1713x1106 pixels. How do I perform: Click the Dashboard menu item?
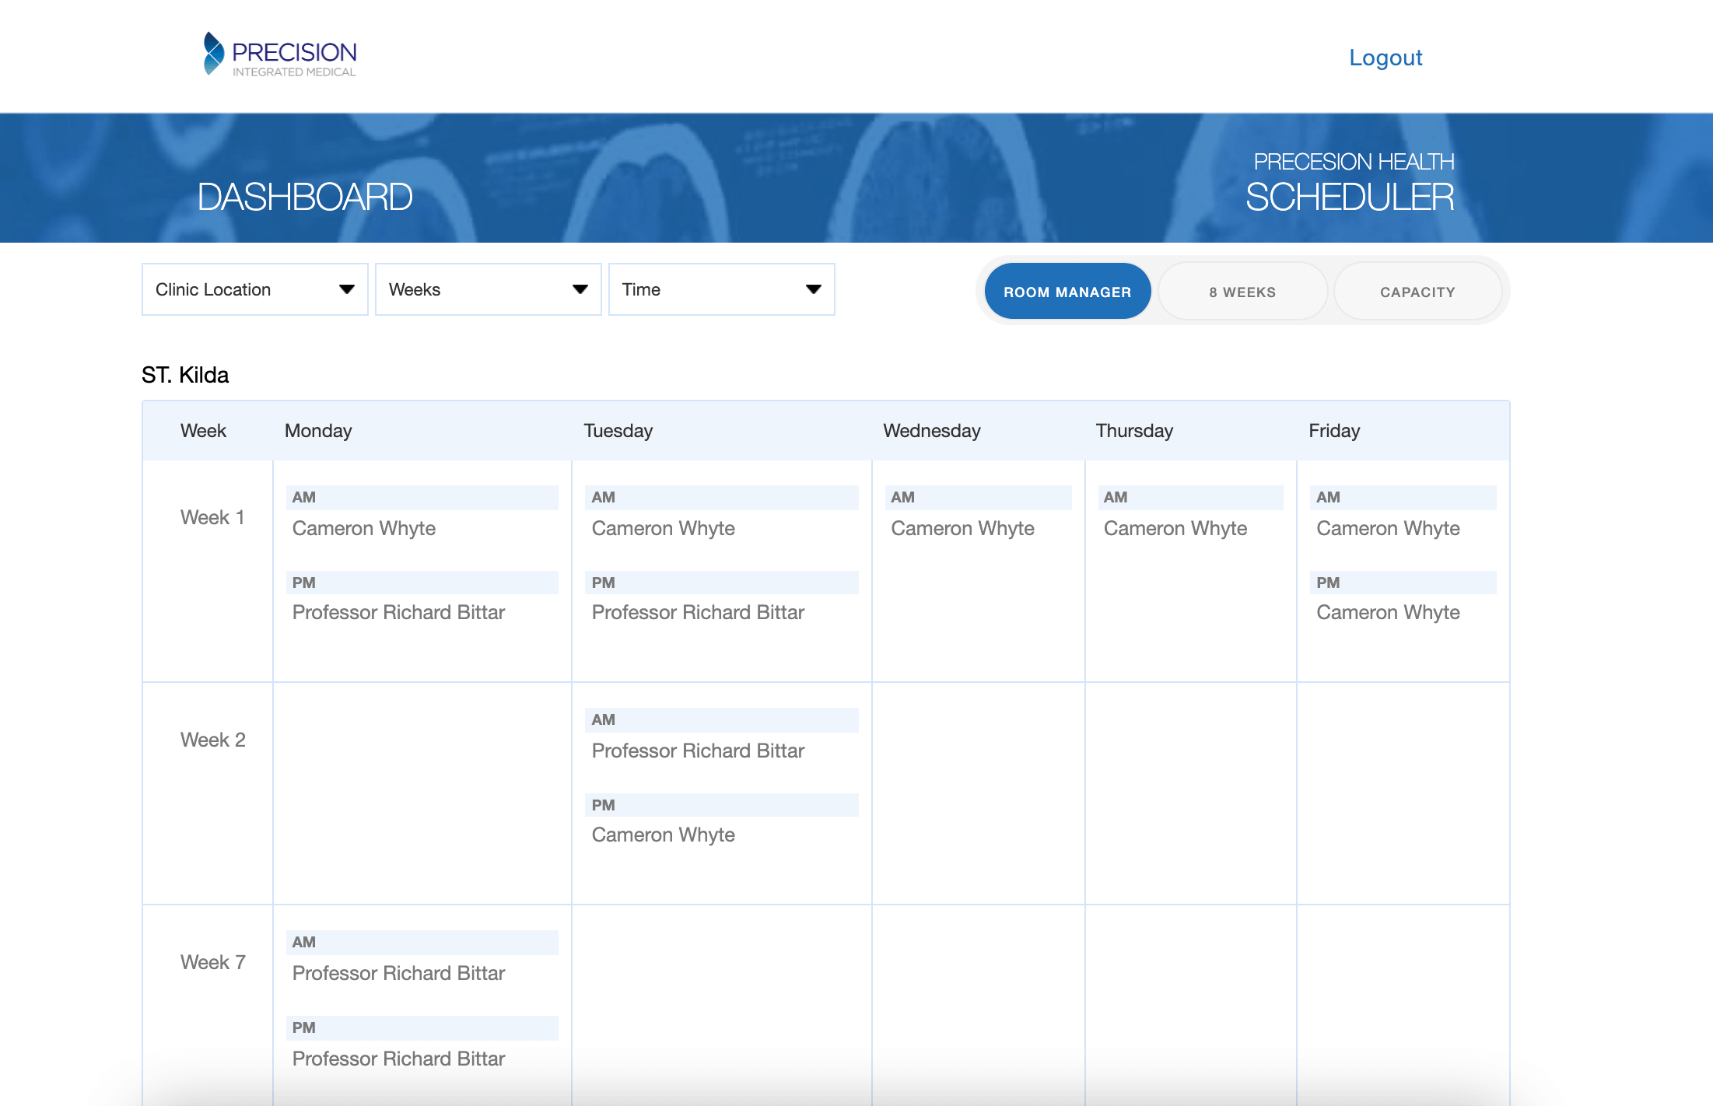point(307,194)
